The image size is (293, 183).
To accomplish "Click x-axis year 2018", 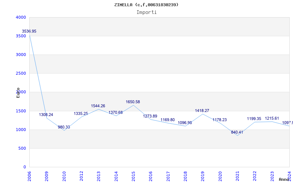I will point(185,176).
